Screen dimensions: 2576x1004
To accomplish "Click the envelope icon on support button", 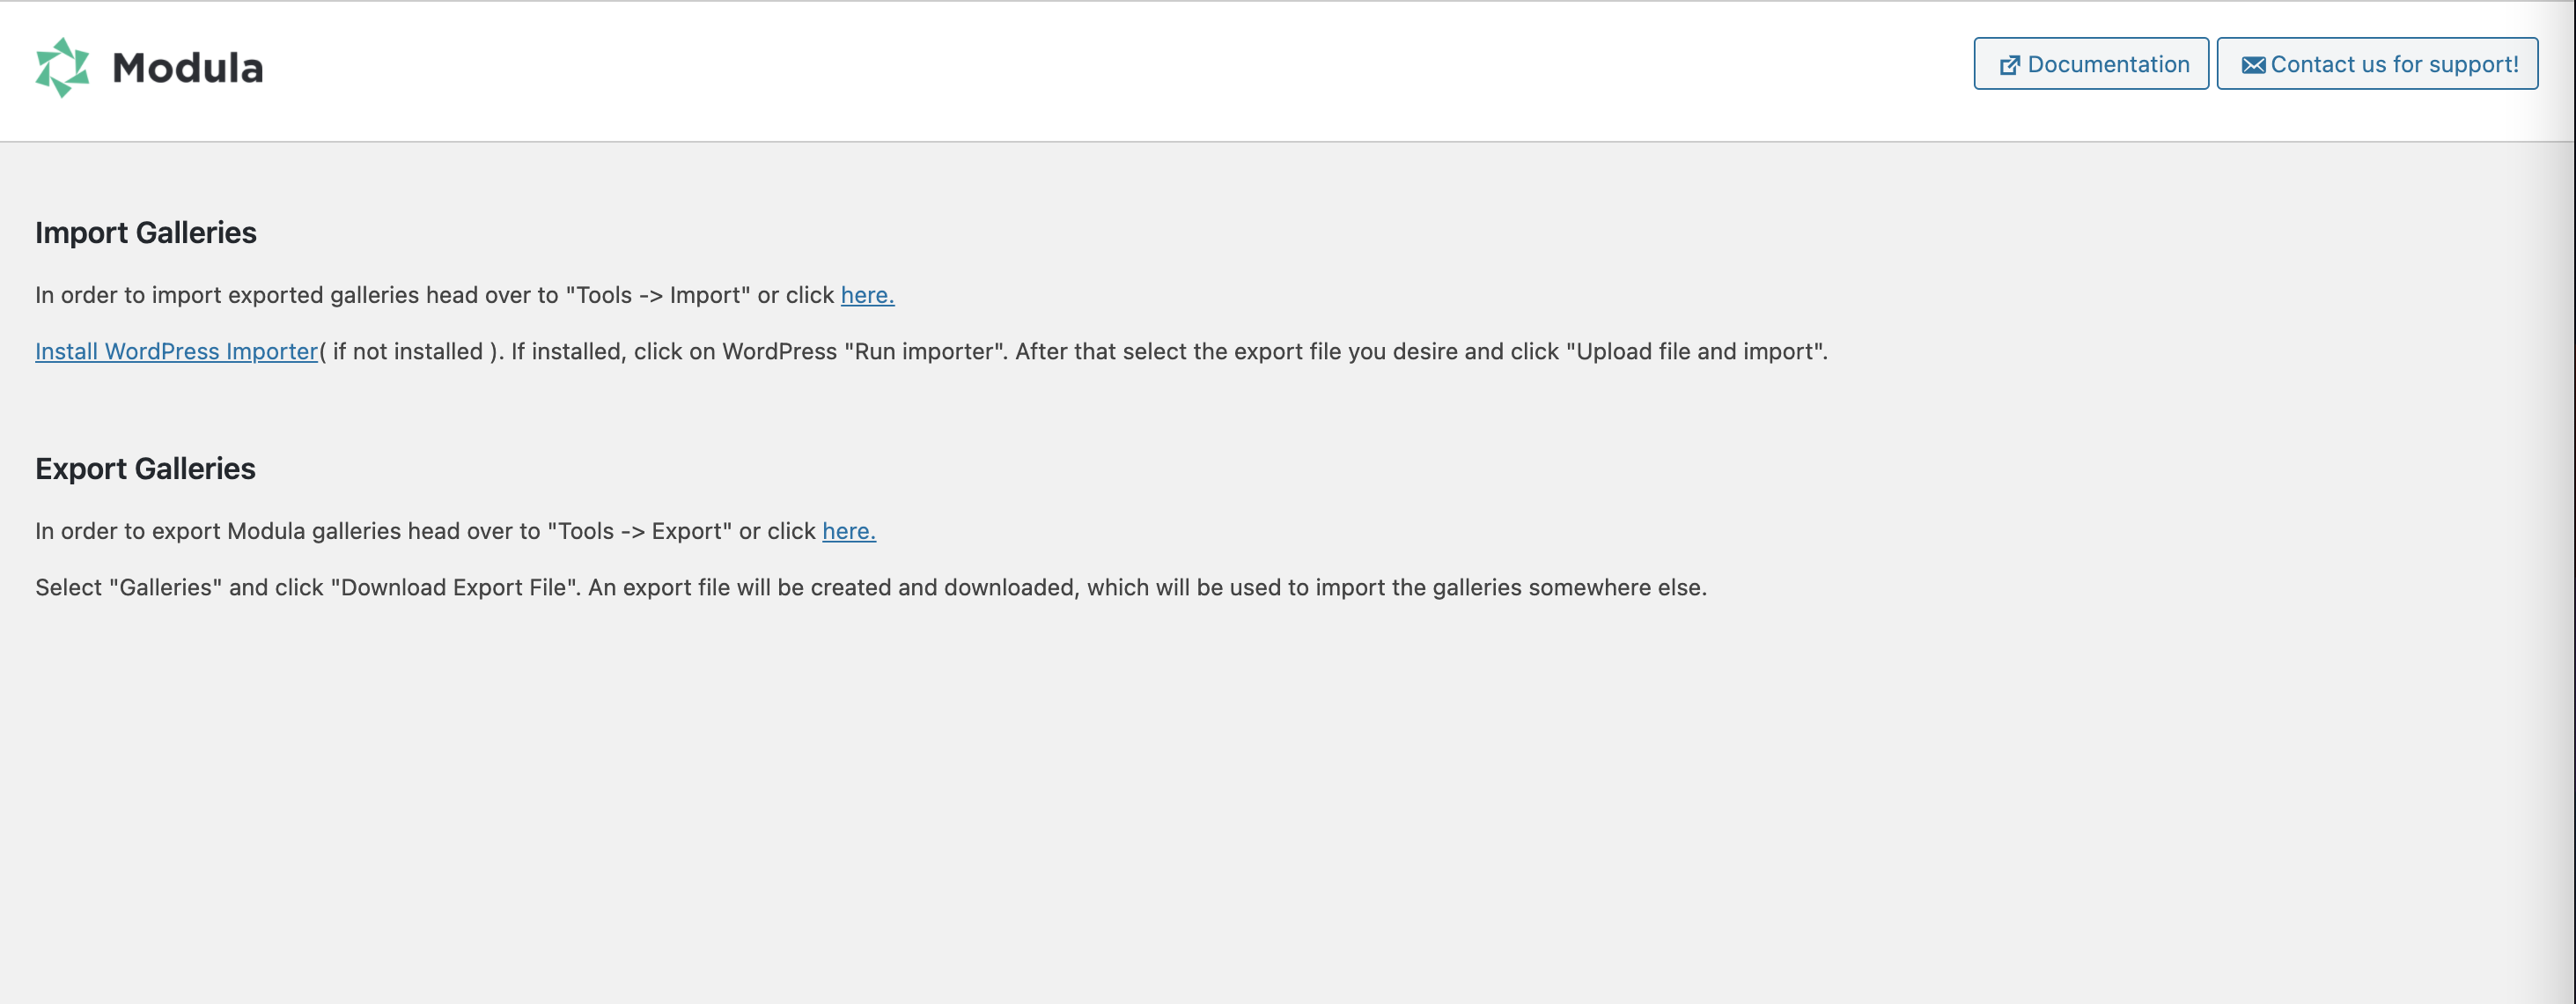I will (2254, 63).
